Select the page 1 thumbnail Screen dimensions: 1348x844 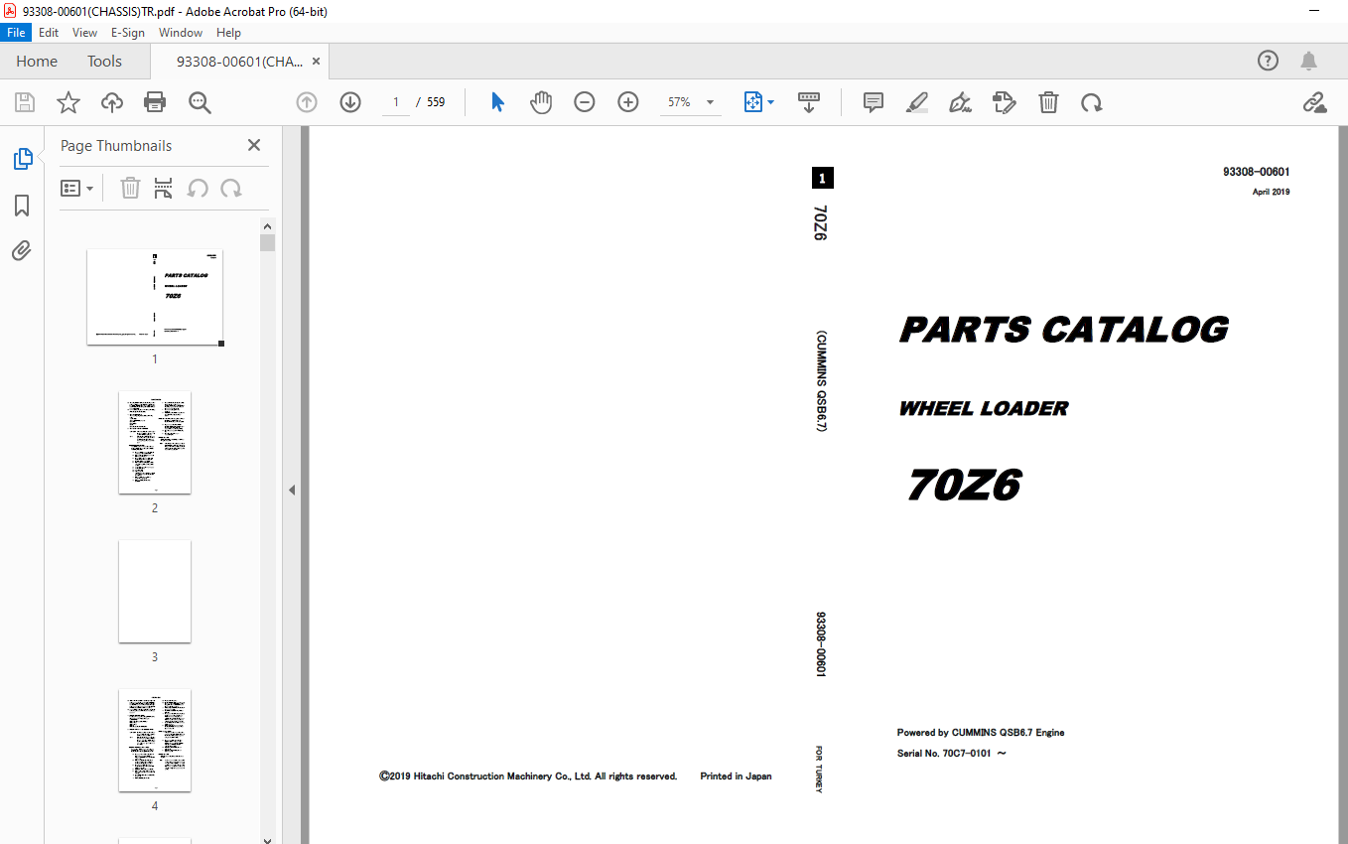pos(155,297)
